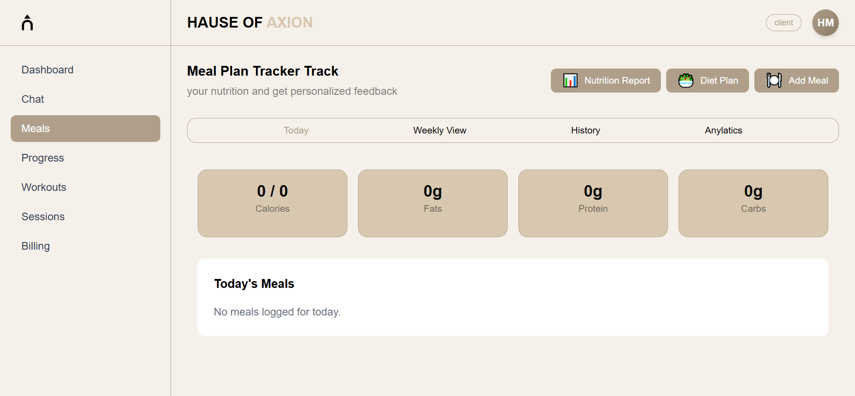Click the plate and cutlery icon on Add Meal

[x=774, y=81]
